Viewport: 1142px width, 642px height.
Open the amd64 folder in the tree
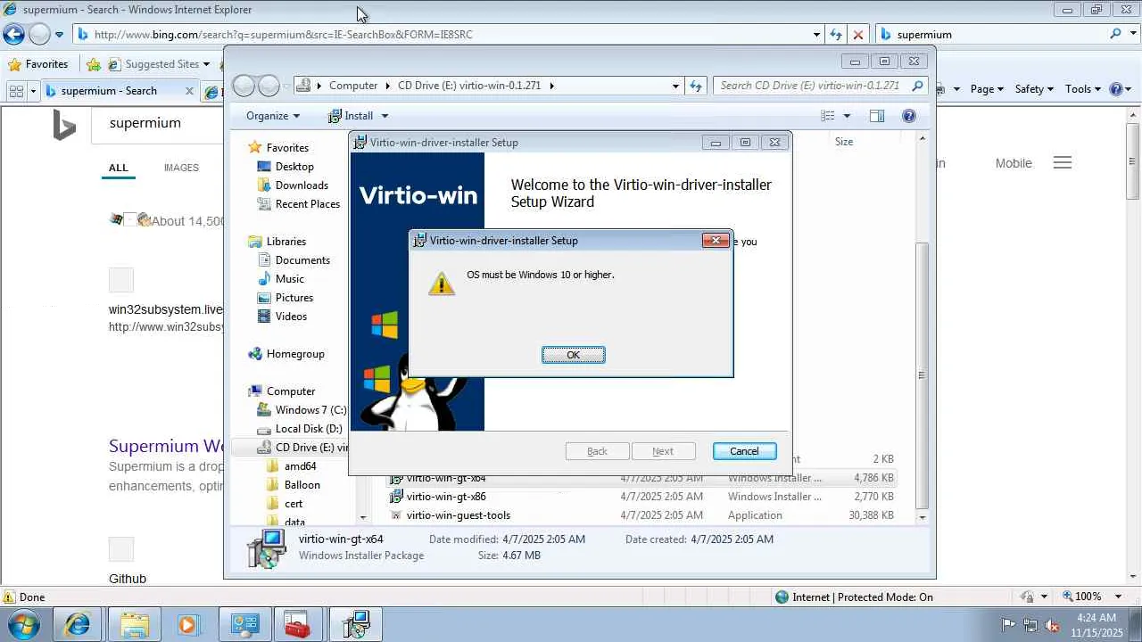(301, 466)
